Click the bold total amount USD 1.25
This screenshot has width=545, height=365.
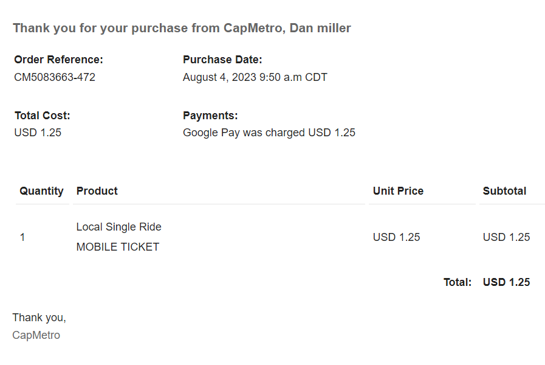click(506, 282)
